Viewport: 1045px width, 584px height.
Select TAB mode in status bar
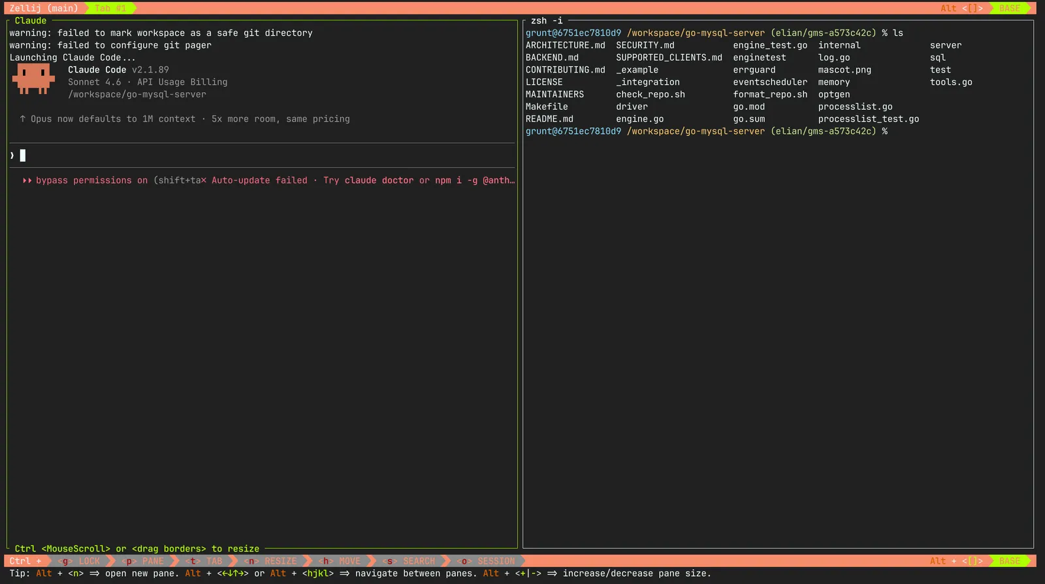click(x=204, y=561)
